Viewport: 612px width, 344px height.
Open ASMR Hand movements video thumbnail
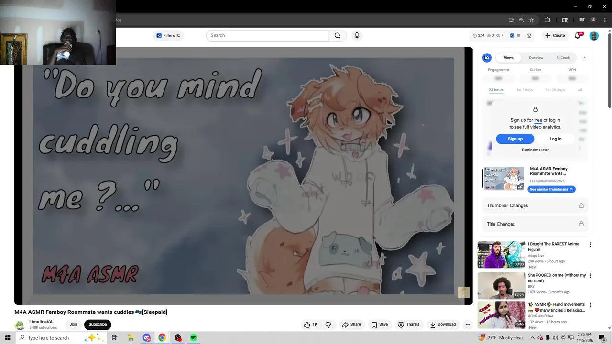point(501,315)
